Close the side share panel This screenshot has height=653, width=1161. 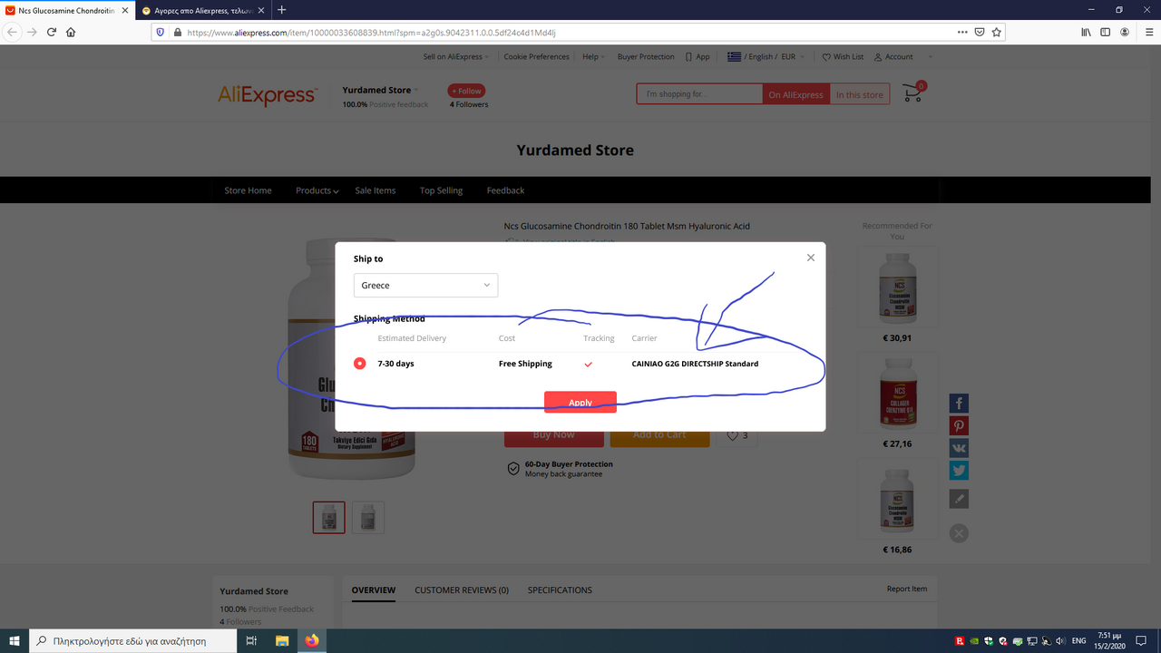tap(959, 533)
